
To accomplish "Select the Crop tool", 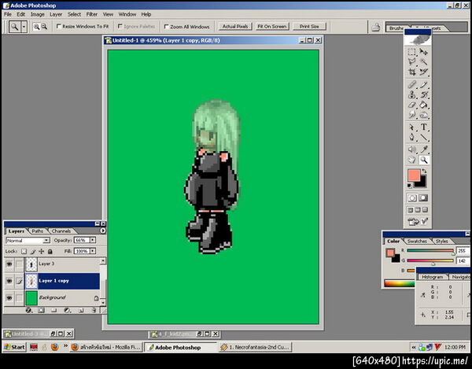I will (411, 72).
